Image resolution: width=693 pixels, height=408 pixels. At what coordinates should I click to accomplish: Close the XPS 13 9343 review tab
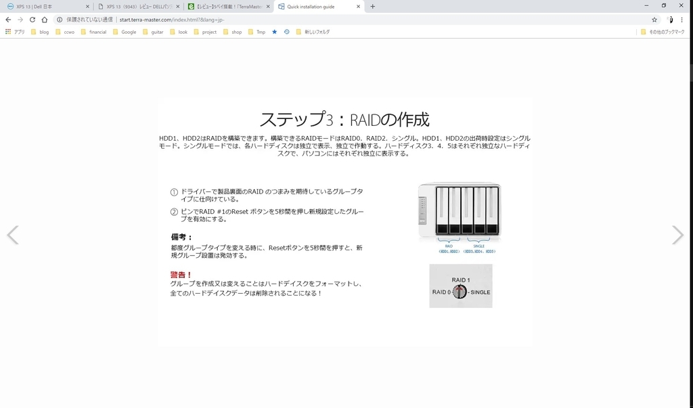pos(178,7)
